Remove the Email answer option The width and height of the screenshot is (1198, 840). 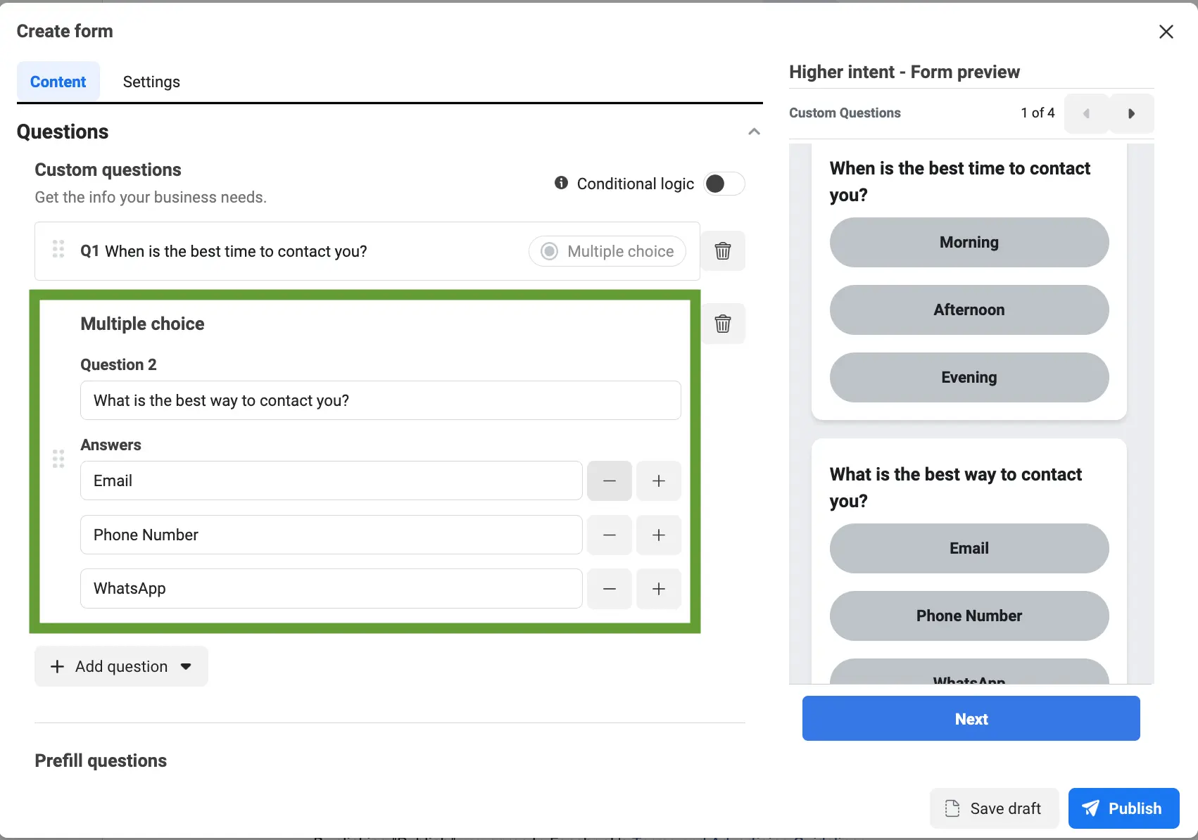[x=609, y=481]
